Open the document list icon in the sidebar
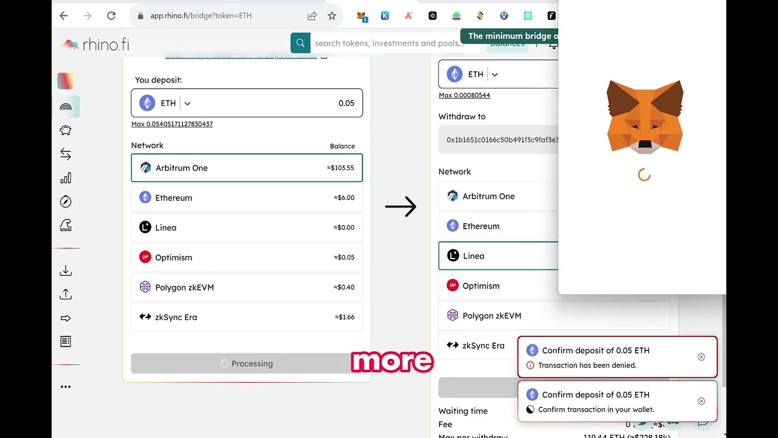Screen dimensions: 778x438 [66, 342]
